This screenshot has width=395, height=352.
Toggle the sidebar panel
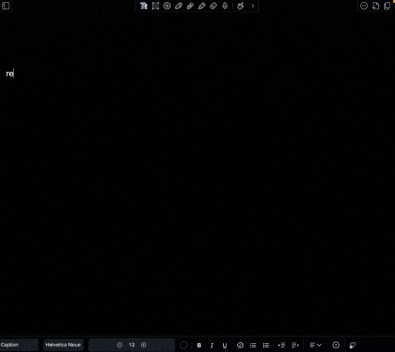pos(6,6)
